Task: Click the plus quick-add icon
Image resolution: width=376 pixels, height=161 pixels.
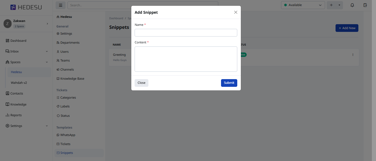Action: [331, 5]
